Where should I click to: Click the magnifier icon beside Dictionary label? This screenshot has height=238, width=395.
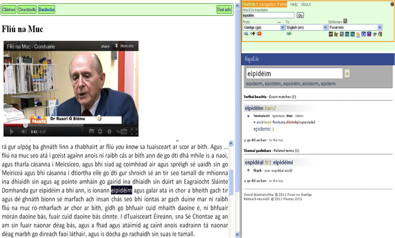[x=345, y=21]
